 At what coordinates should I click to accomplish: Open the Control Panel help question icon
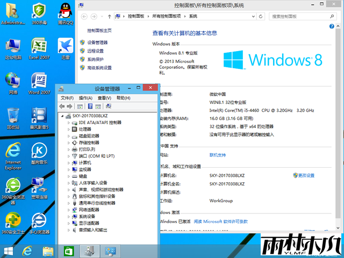(x=332, y=26)
